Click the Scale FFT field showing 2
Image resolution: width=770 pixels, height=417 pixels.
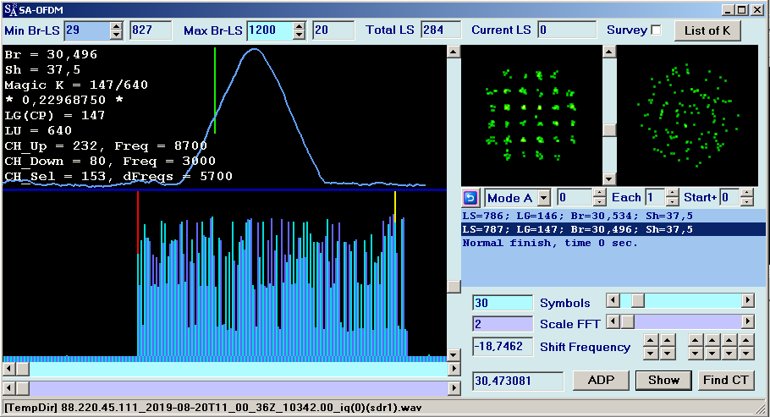503,324
